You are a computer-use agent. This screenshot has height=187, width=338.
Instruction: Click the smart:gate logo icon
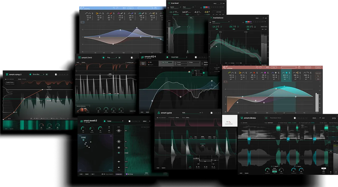pyautogui.click(x=159, y=113)
